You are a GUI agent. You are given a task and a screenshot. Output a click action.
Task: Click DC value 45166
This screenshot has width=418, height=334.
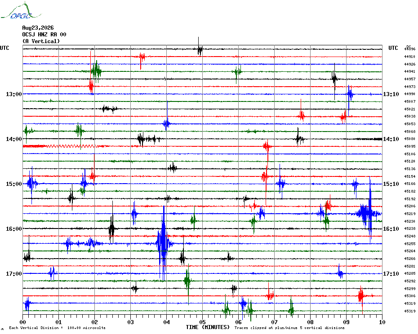point(410,184)
